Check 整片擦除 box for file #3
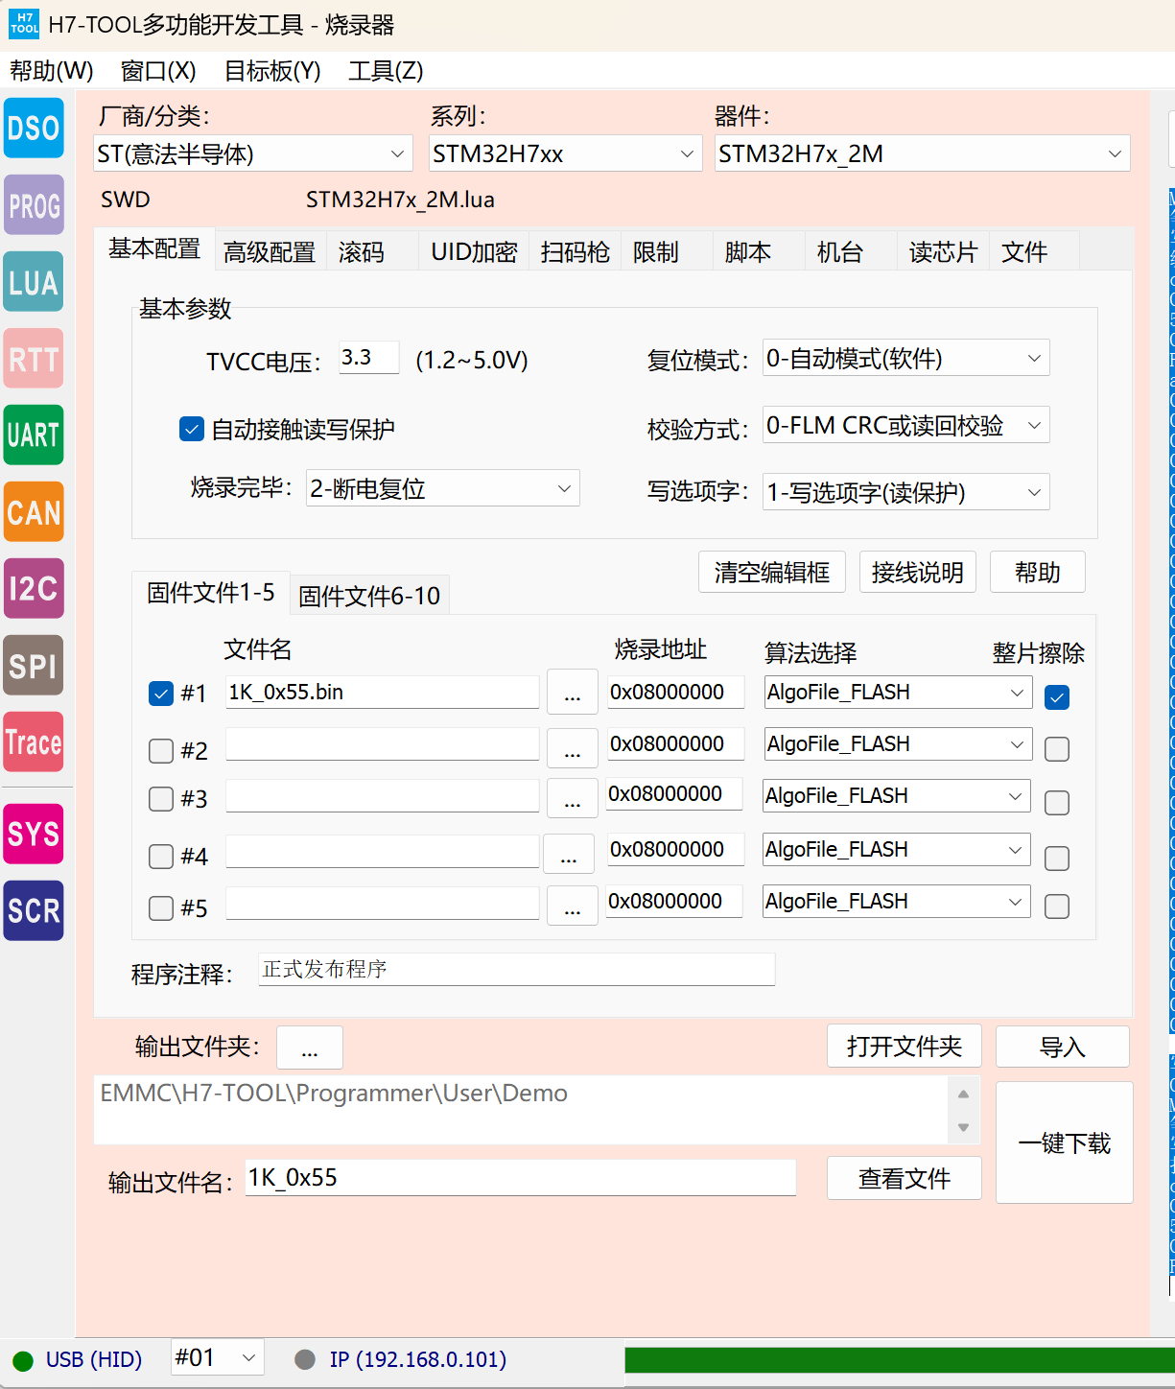Image resolution: width=1175 pixels, height=1389 pixels. coord(1057,803)
